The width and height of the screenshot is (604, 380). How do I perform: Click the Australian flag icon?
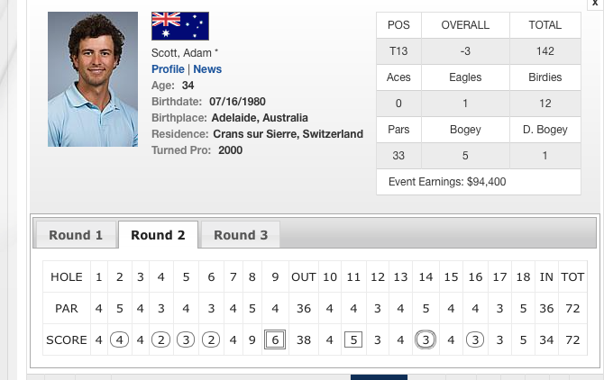click(180, 26)
